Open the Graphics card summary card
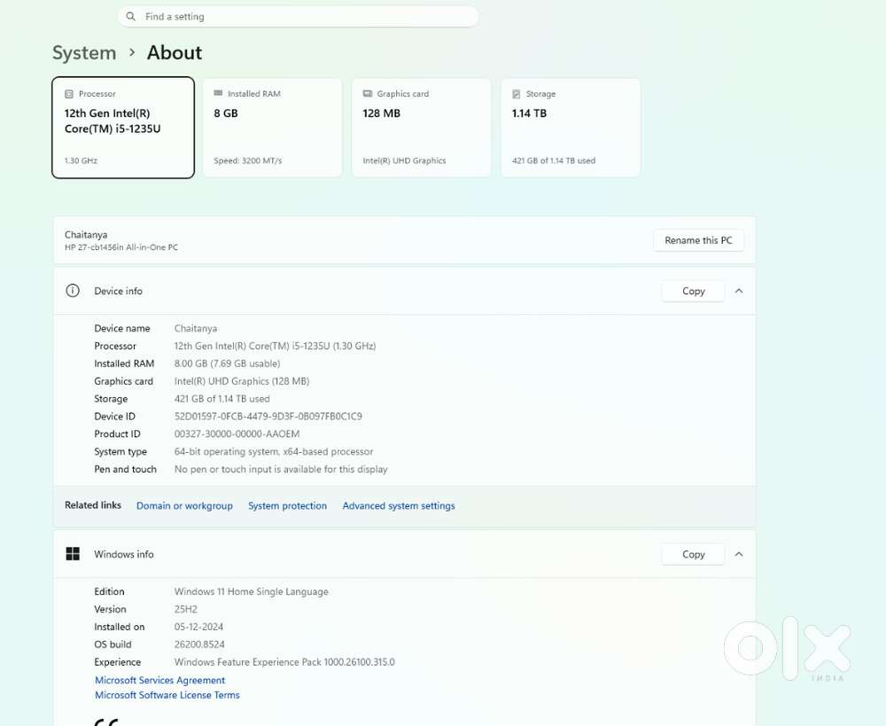 (x=422, y=128)
